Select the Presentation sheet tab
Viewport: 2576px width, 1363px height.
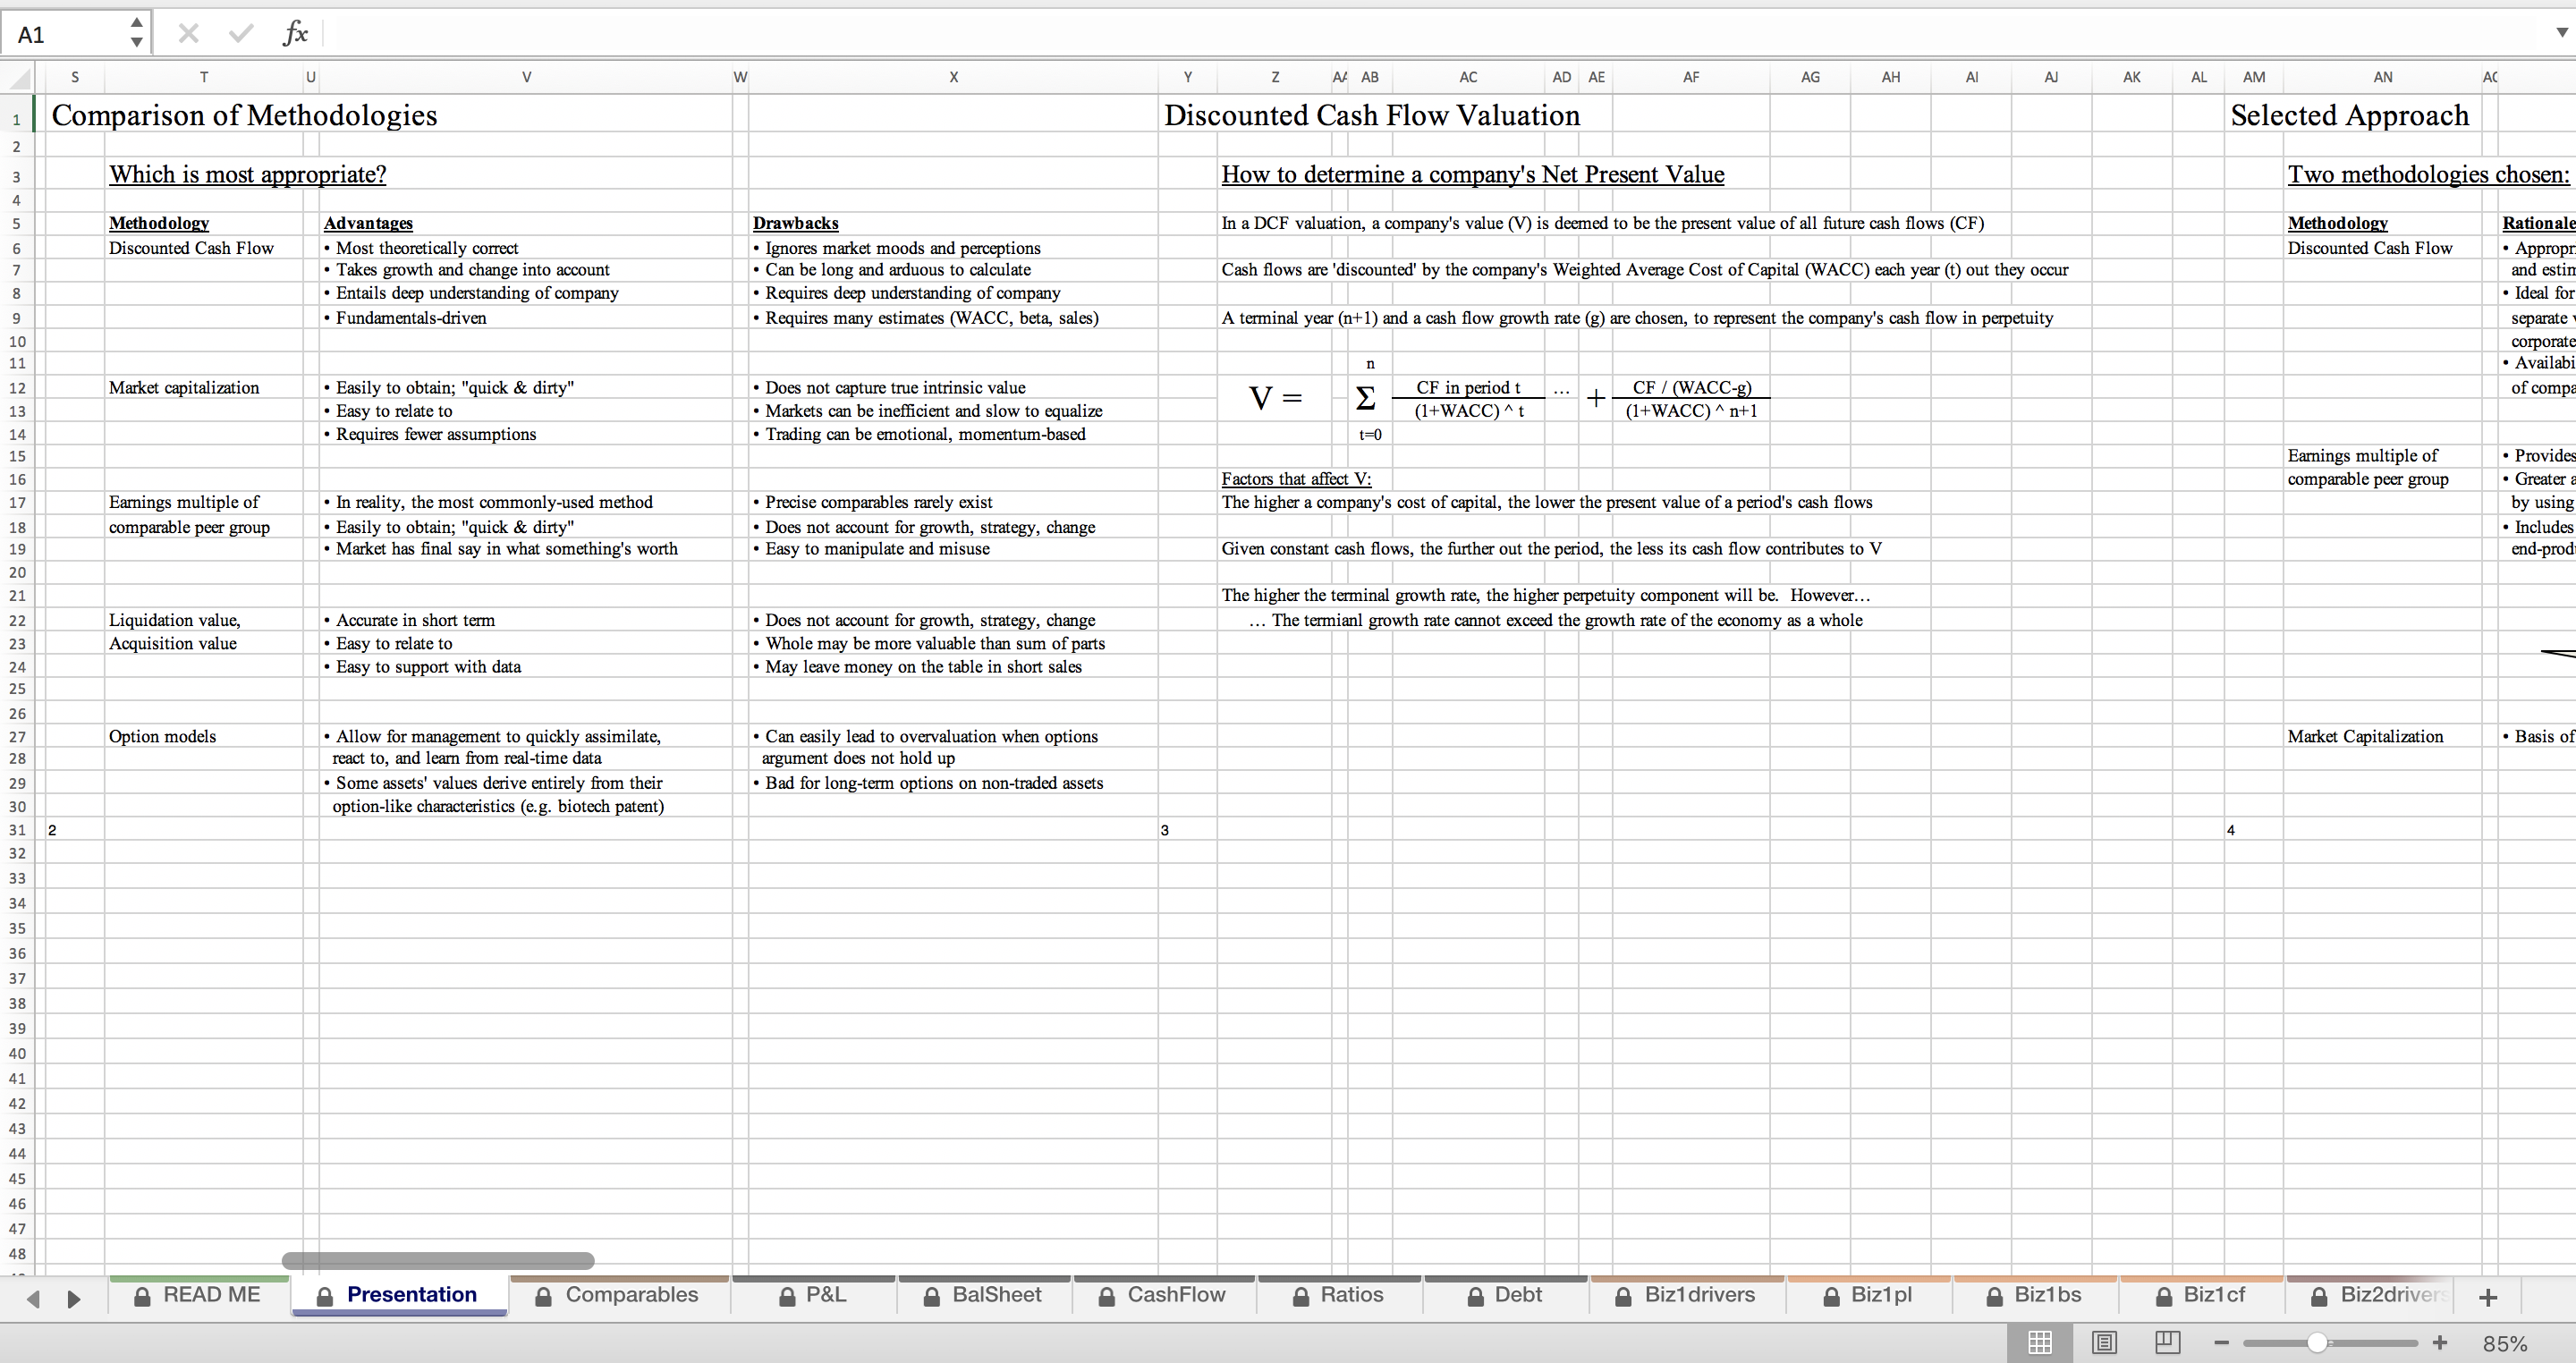click(399, 1295)
